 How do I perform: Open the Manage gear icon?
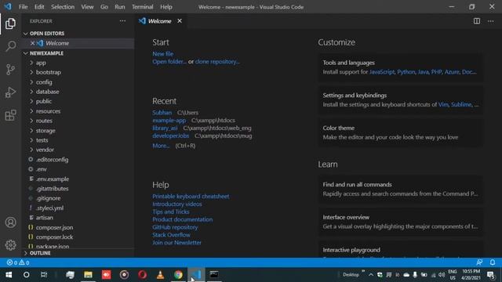(10, 245)
